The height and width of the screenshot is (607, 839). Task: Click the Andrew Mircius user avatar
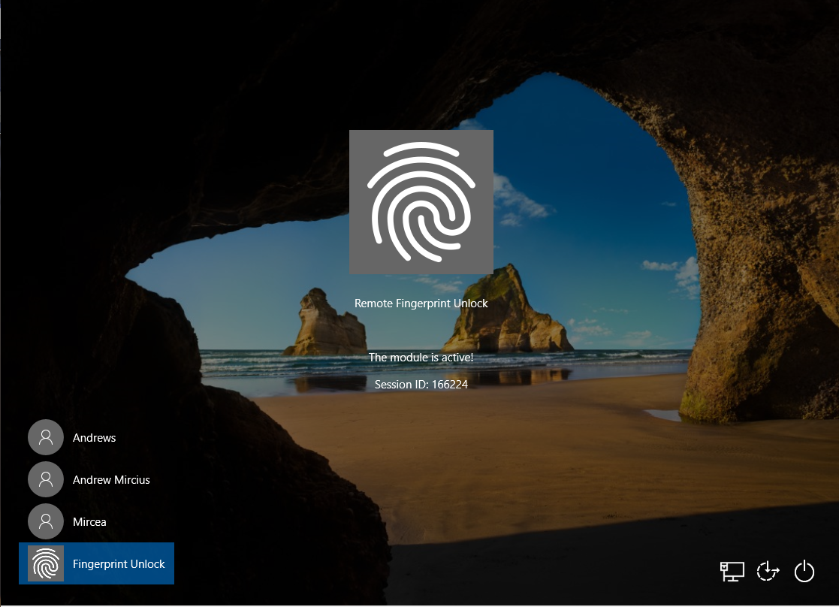(45, 479)
